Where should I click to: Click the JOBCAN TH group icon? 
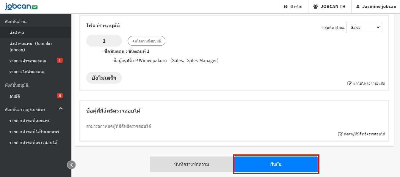(x=316, y=7)
